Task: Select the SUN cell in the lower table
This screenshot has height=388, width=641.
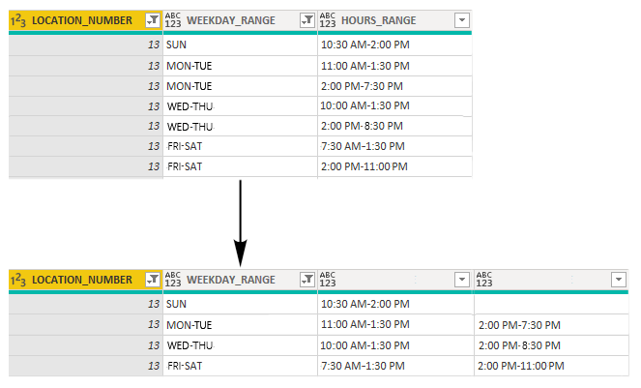Action: 241,304
